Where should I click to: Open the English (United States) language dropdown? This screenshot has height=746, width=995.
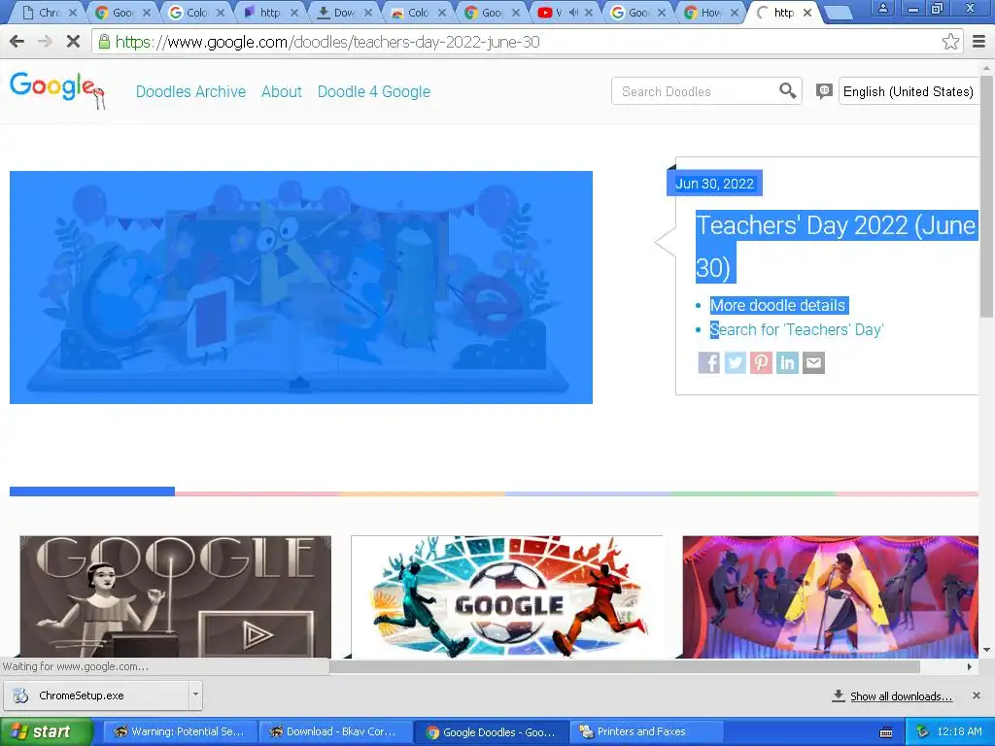click(909, 91)
